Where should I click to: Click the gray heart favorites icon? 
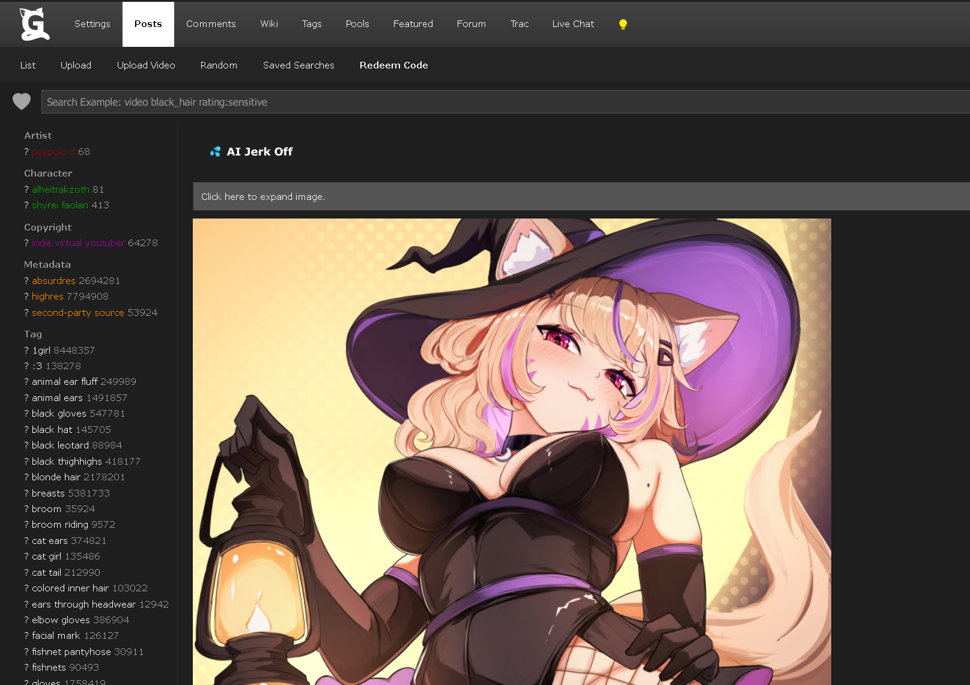coord(22,101)
